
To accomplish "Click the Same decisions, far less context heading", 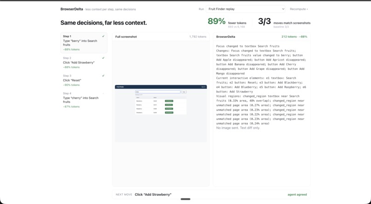I will (x=104, y=23).
